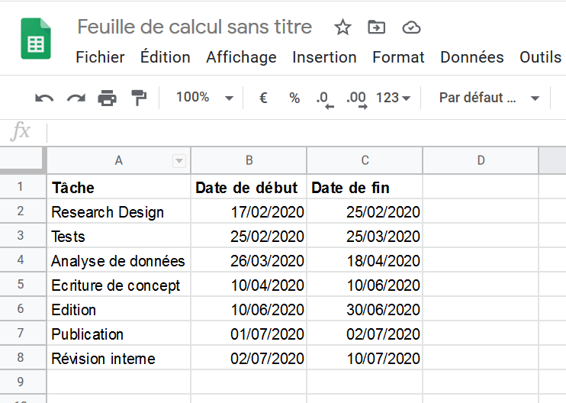Screen dimensions: 566x403
Task: Open the Insertion menu
Action: click(x=324, y=57)
